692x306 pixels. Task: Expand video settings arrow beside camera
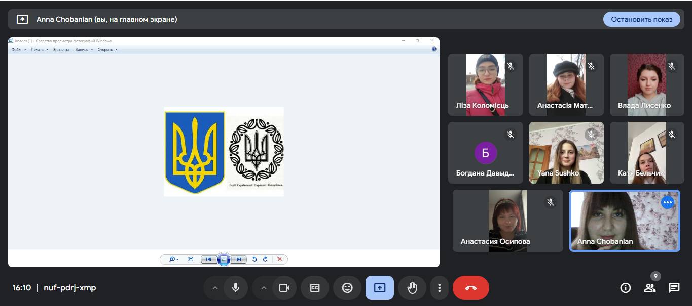click(x=264, y=288)
